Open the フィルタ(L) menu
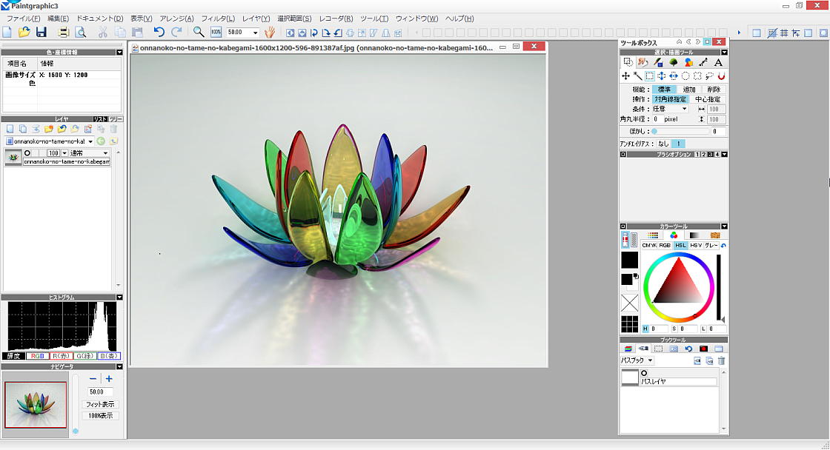The image size is (830, 450). (218, 19)
